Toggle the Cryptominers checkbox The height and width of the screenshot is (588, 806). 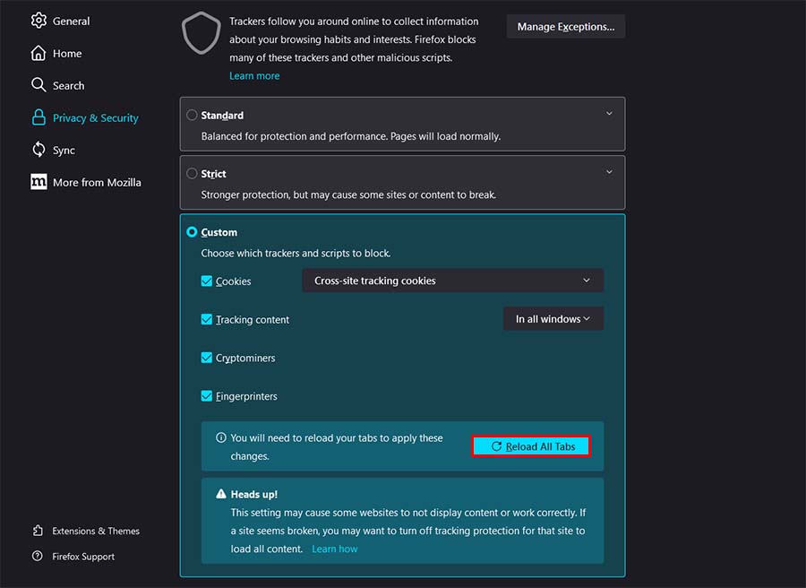pos(207,358)
